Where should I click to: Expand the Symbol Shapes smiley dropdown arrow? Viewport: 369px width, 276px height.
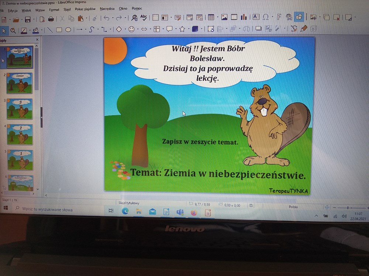(x=138, y=29)
